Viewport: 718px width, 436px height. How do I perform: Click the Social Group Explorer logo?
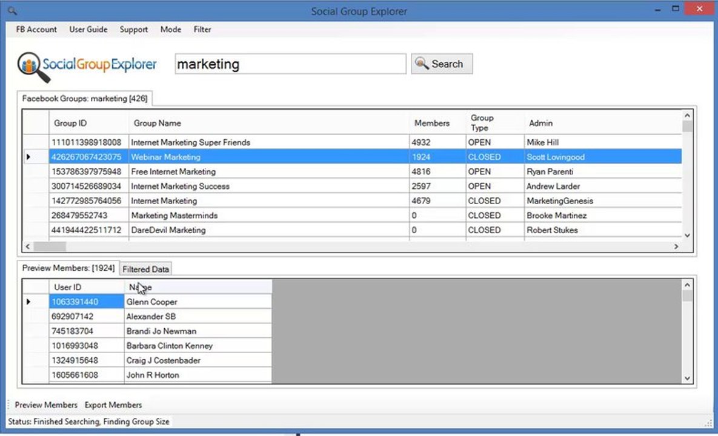coord(87,67)
